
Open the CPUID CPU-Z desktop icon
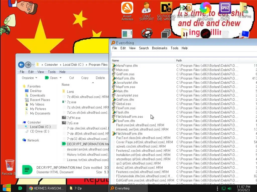coord(225,11)
